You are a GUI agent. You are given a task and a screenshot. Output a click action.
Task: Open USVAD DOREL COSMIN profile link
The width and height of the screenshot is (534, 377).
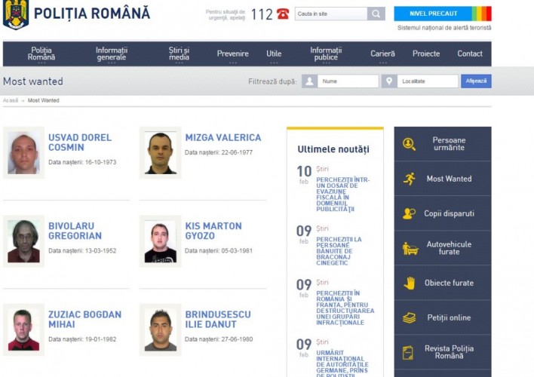click(79, 143)
